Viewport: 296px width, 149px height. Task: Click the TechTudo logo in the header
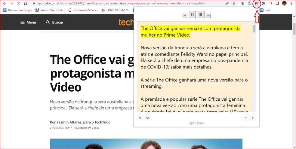pyautogui.click(x=126, y=22)
